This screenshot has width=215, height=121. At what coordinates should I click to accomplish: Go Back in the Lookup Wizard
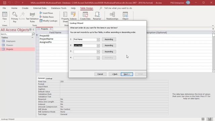(115, 74)
